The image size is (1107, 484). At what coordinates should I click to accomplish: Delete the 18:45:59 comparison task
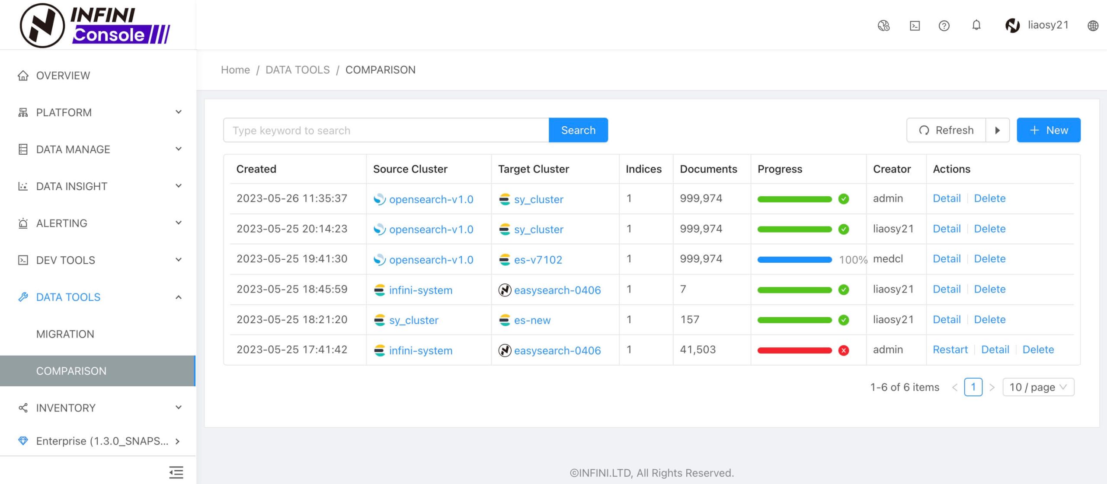pos(990,289)
